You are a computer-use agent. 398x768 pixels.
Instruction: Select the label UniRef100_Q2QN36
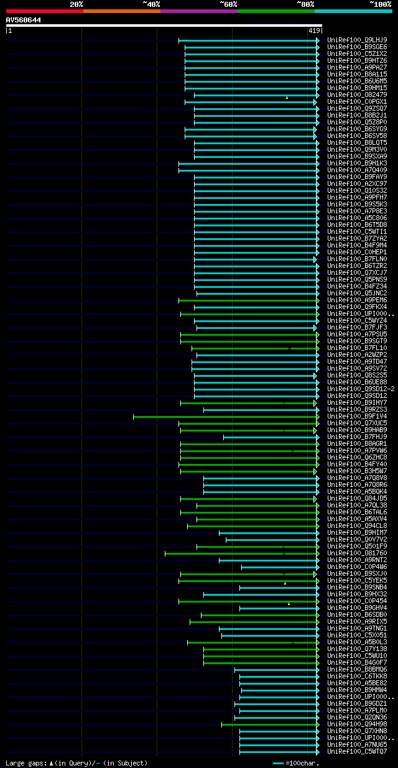tap(357, 717)
